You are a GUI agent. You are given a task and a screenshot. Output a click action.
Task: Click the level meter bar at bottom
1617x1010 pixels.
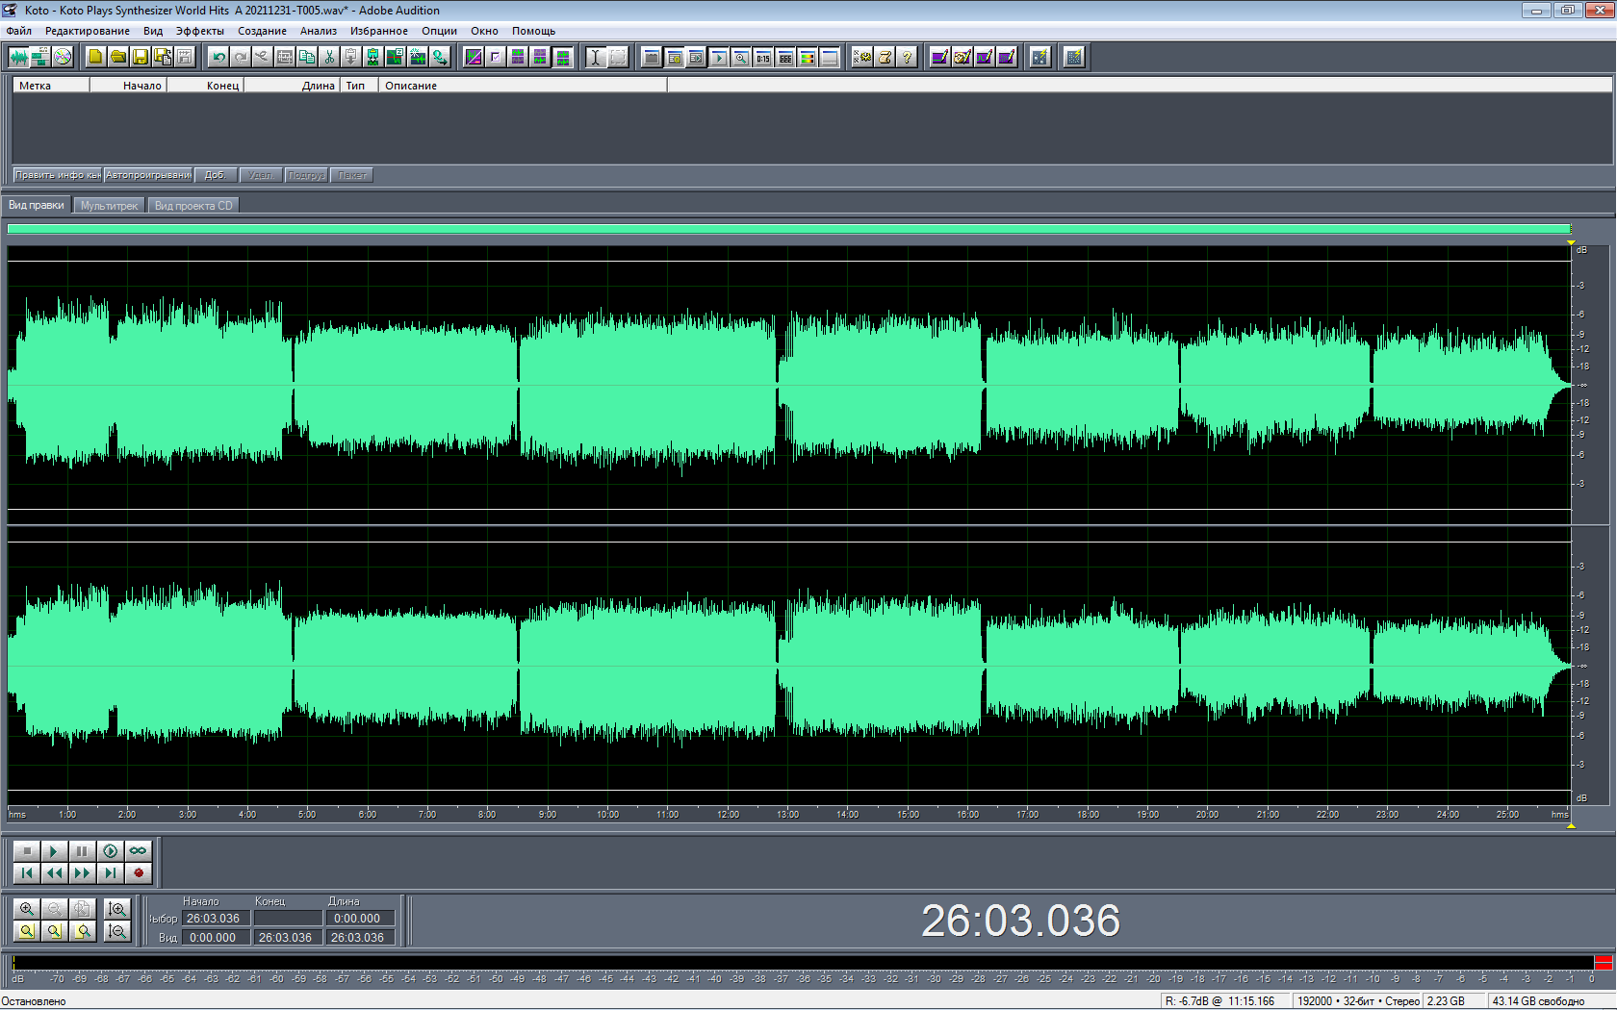click(x=802, y=963)
